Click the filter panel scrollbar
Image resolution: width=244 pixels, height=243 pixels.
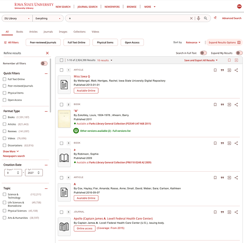pos(50,85)
